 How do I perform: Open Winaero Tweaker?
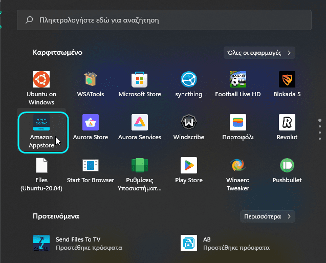pyautogui.click(x=237, y=174)
